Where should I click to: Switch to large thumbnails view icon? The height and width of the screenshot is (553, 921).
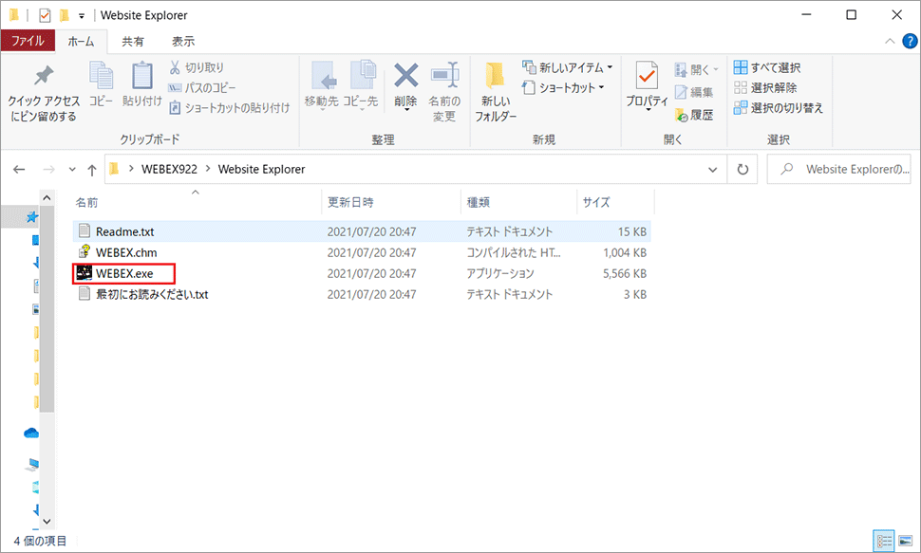point(905,540)
